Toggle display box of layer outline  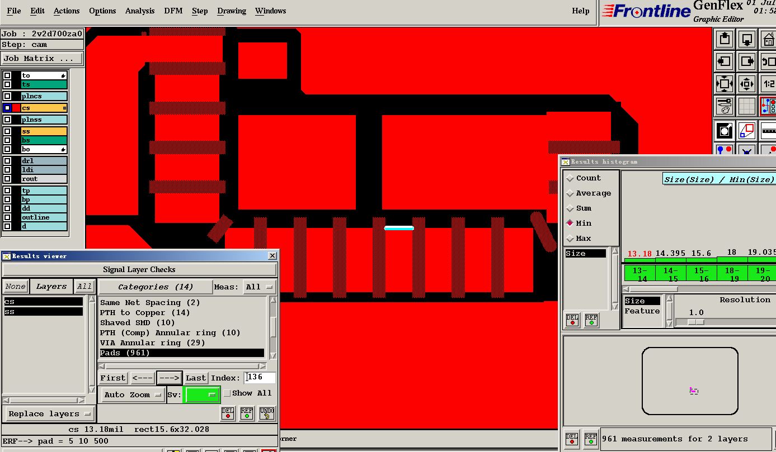7,217
